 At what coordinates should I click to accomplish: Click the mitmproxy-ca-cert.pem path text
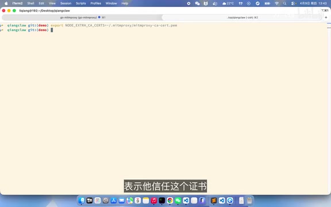coord(155,25)
